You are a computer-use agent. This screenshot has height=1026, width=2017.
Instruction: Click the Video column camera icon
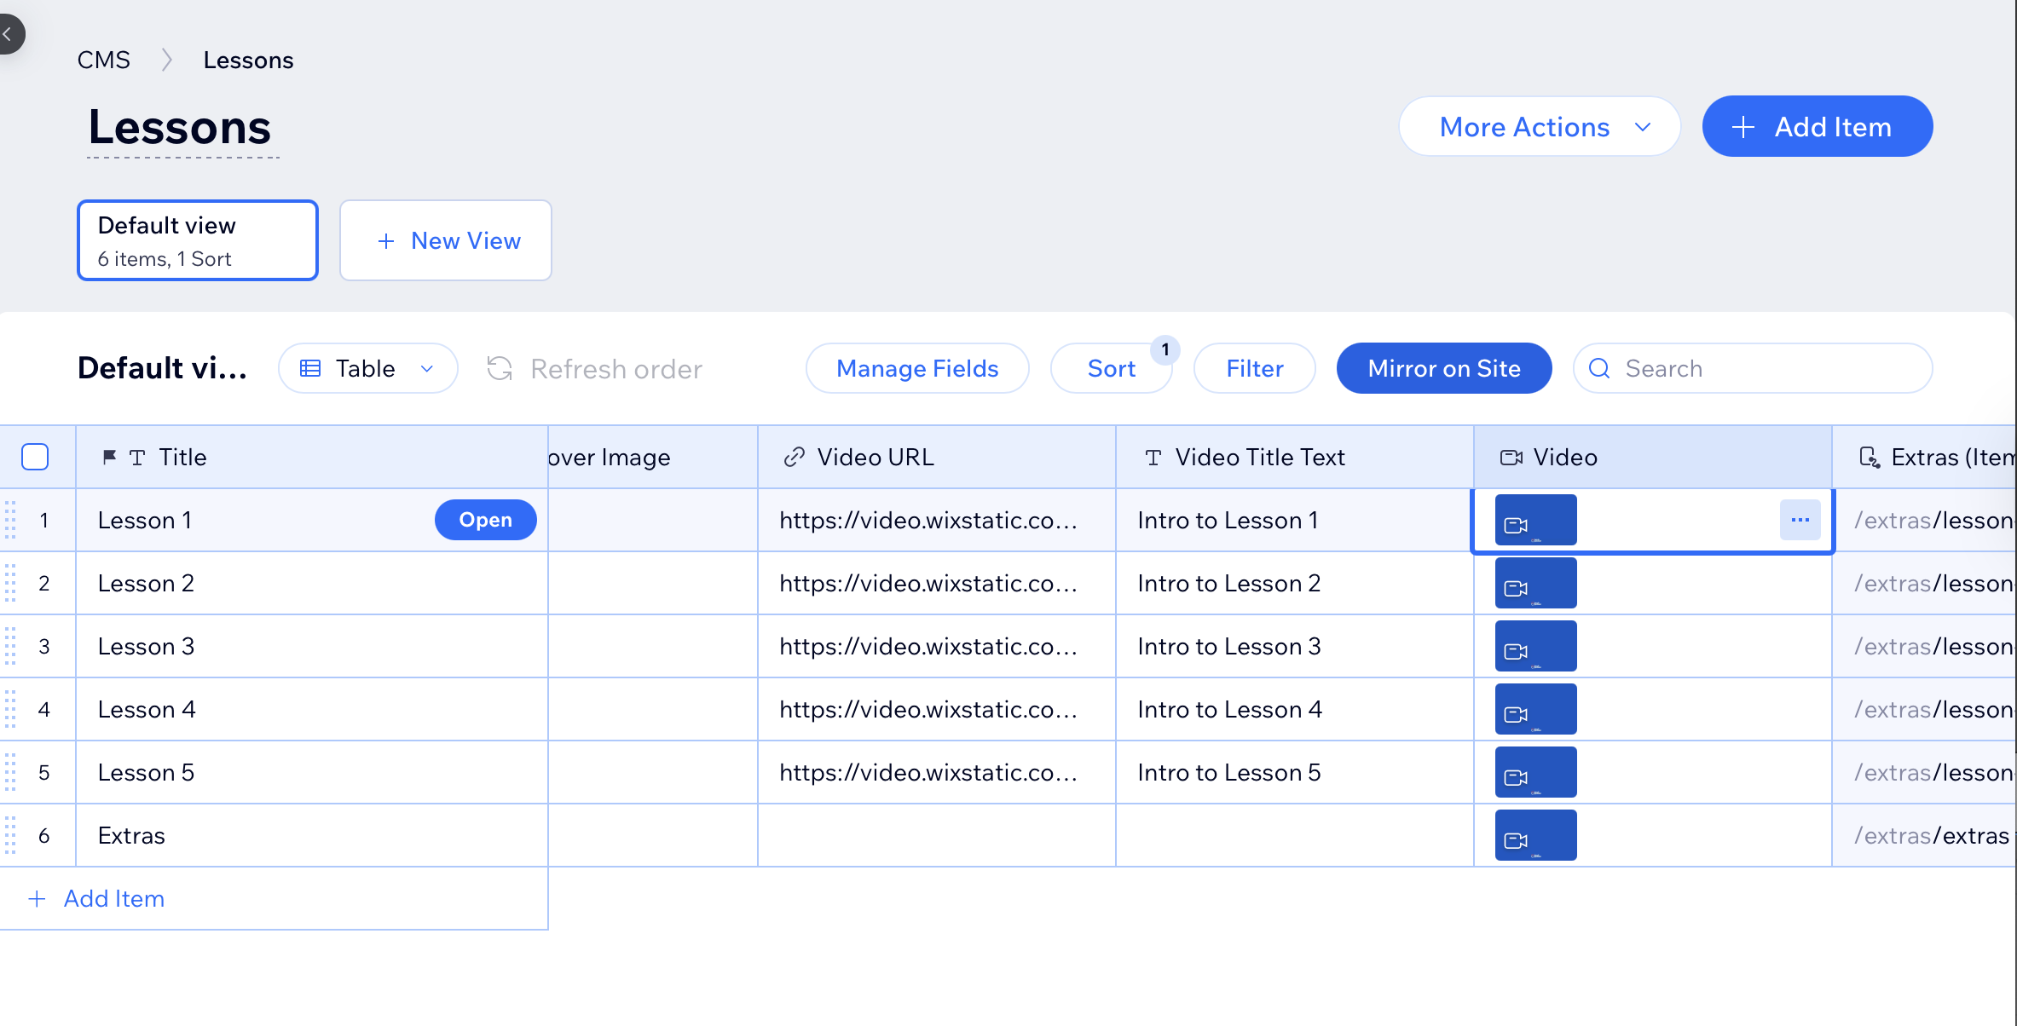pos(1511,458)
